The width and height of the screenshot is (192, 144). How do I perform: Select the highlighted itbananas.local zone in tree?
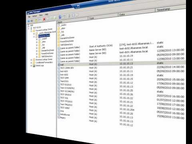tap(44, 36)
